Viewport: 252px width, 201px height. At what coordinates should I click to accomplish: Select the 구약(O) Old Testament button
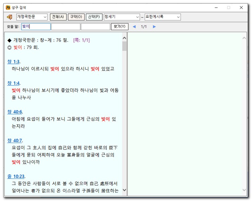[76, 17]
